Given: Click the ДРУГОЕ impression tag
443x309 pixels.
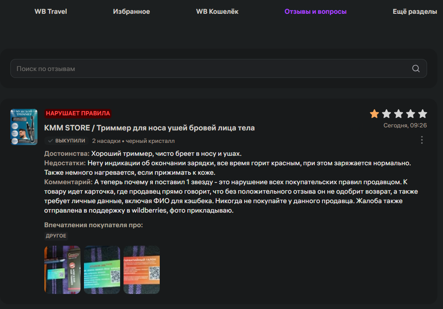Looking at the screenshot, I should point(56,236).
